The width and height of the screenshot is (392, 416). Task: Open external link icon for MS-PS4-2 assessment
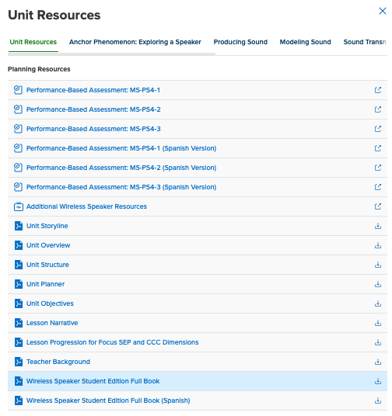coord(378,109)
